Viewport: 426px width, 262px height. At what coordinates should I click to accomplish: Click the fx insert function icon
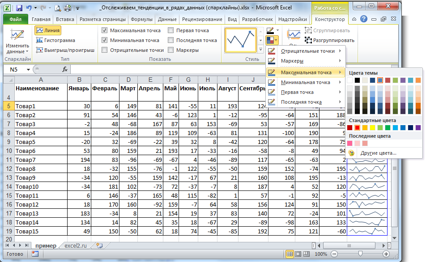pos(65,69)
